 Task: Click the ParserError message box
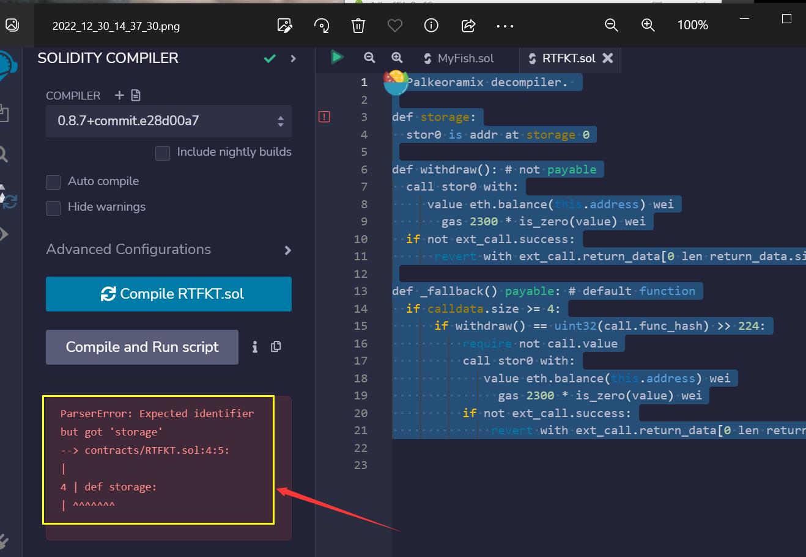169,468
